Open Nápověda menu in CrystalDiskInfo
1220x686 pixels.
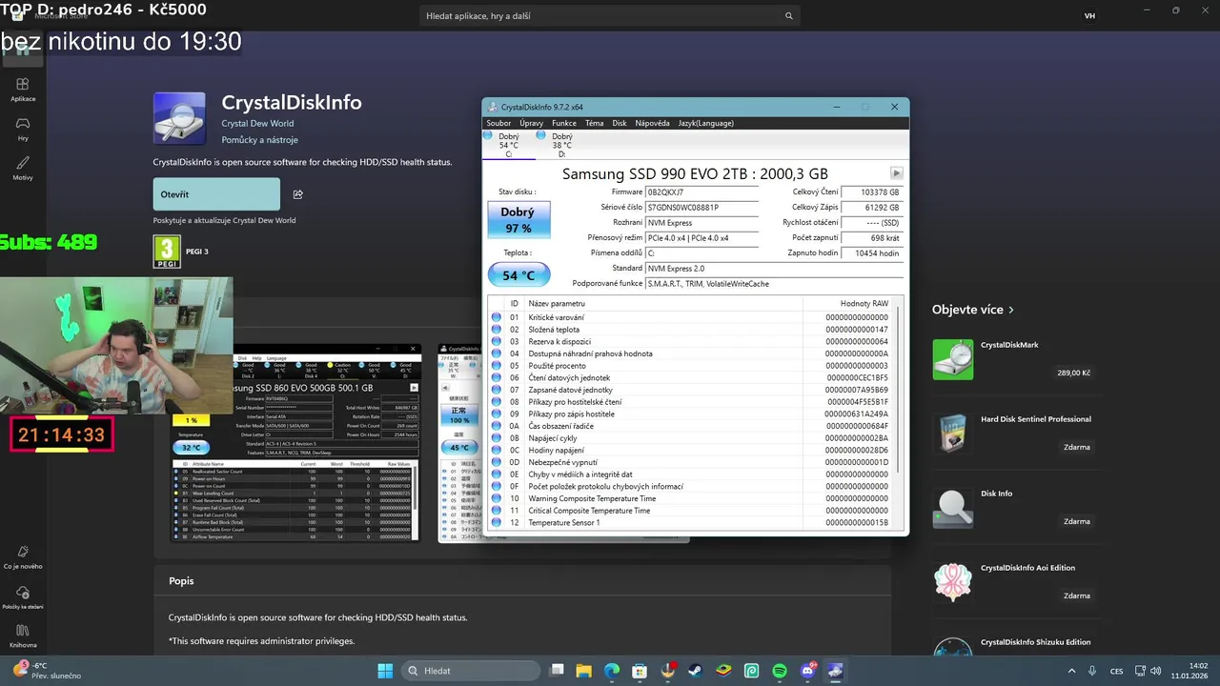coord(653,123)
